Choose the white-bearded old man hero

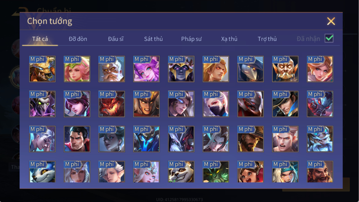[112, 69]
